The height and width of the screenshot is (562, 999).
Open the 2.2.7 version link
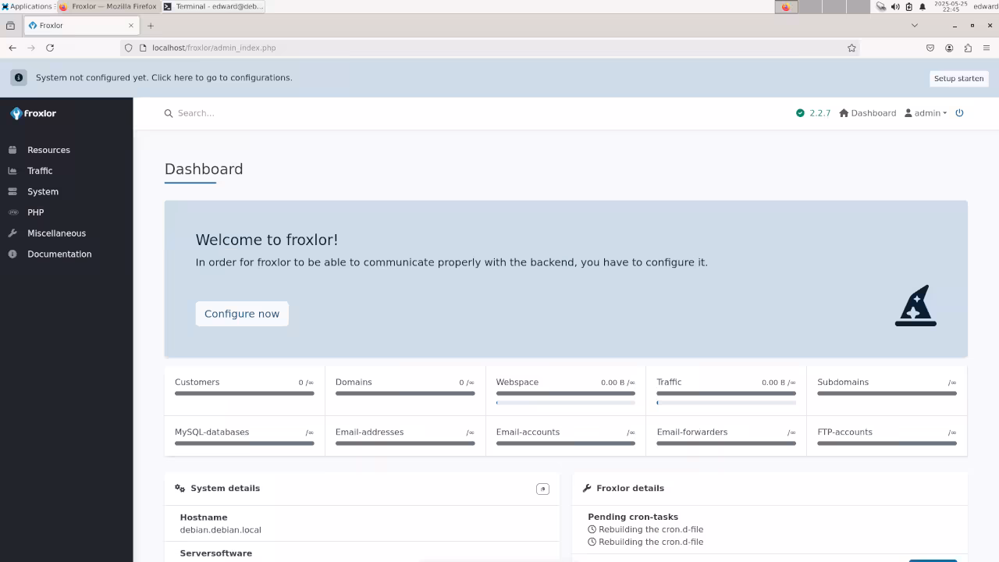coord(819,113)
